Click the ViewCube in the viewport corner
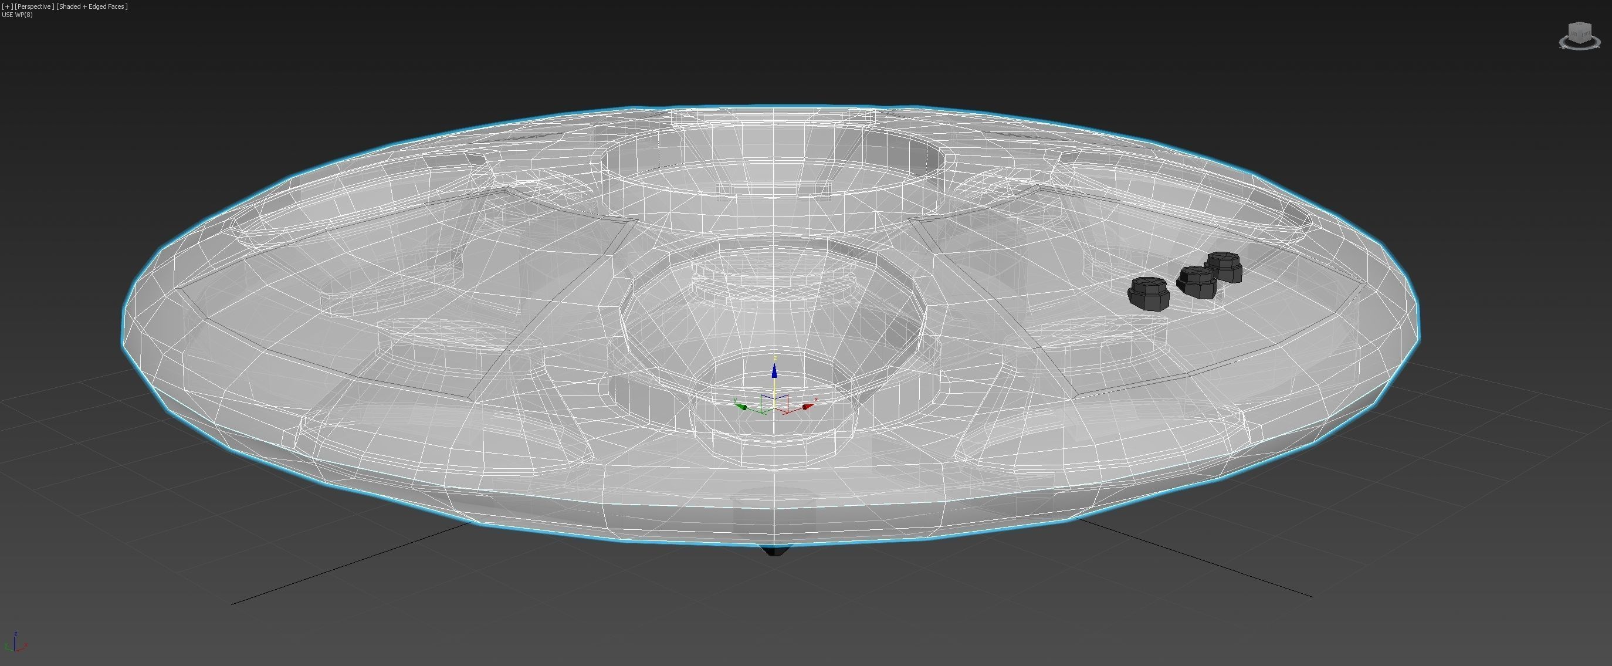The image size is (1612, 666). click(x=1580, y=33)
